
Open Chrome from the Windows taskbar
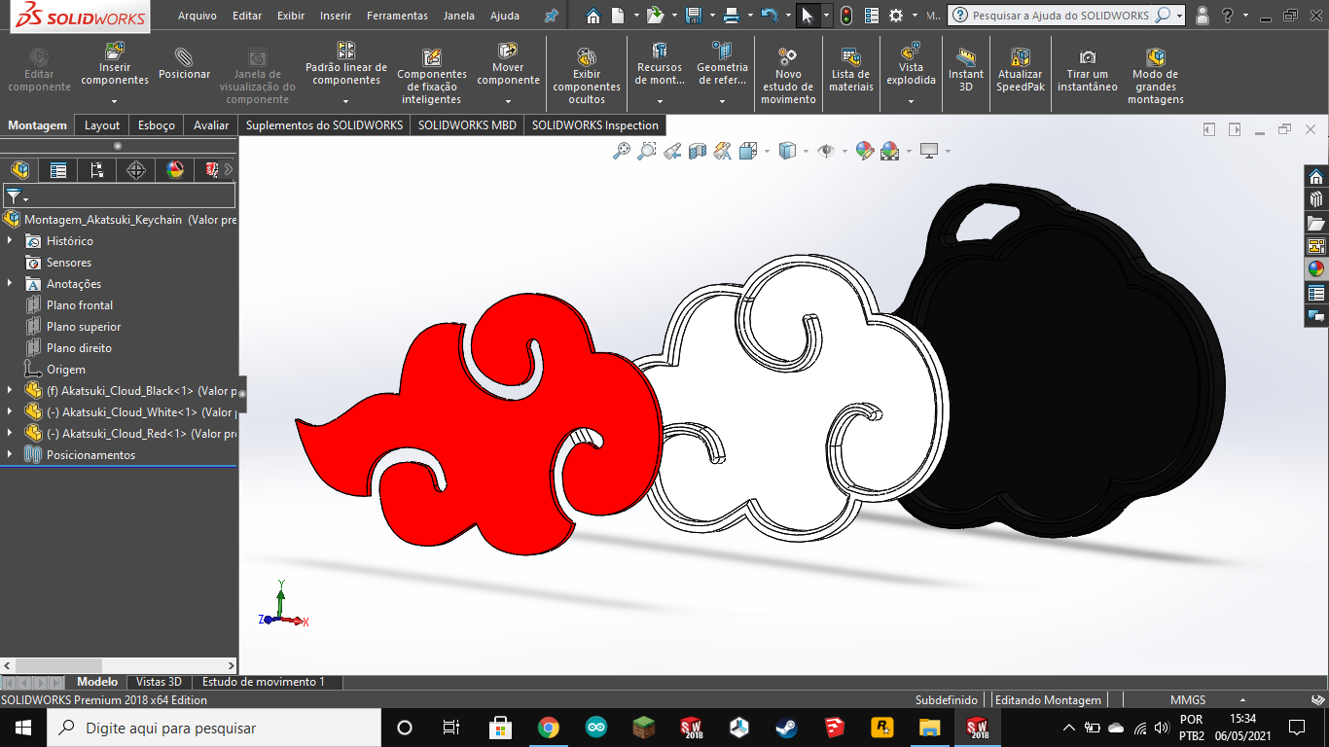coord(548,728)
